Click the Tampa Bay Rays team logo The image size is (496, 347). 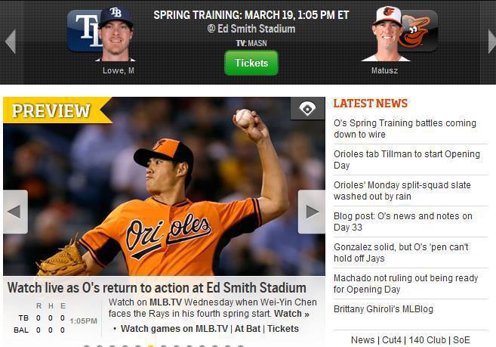pyautogui.click(x=84, y=30)
